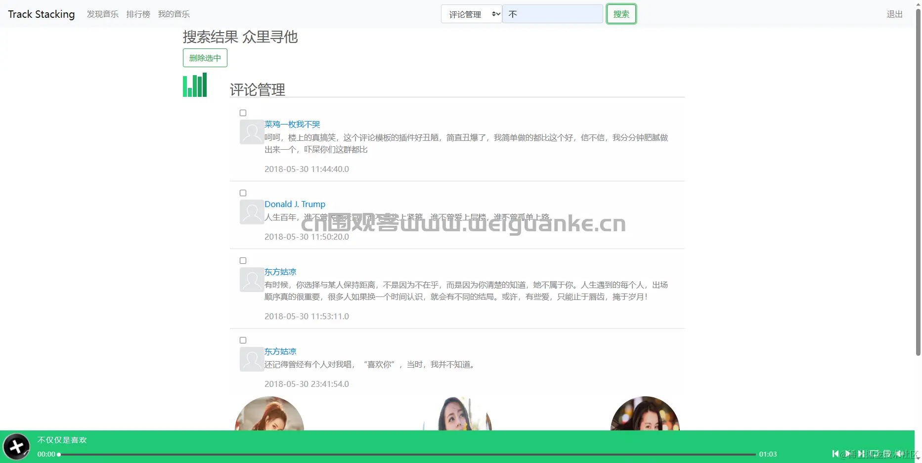Click the left circular singer thumbnail
The height and width of the screenshot is (463, 922).
[269, 414]
